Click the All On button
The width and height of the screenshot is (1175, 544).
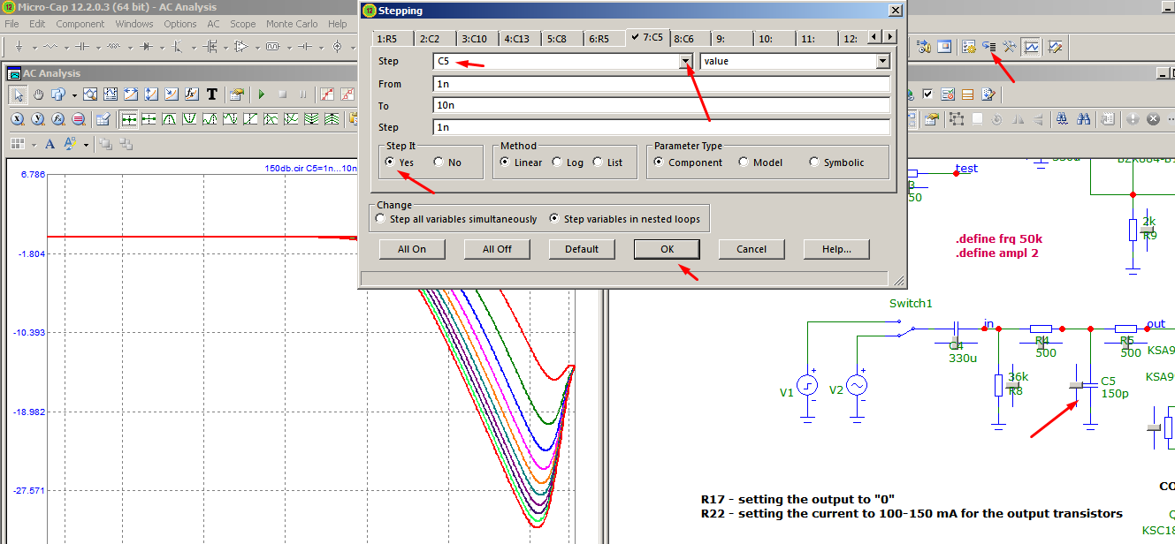pyautogui.click(x=412, y=249)
